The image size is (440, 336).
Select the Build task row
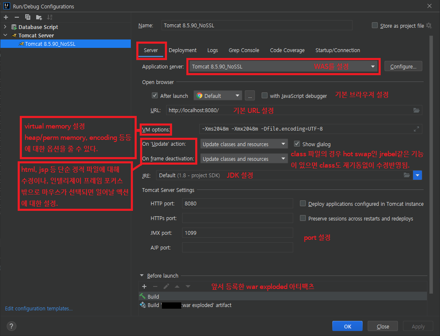tap(283, 297)
